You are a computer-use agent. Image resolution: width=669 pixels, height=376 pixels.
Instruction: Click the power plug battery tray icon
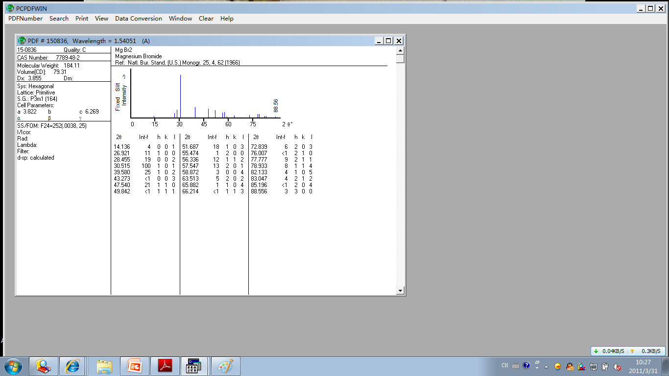[x=605, y=366]
